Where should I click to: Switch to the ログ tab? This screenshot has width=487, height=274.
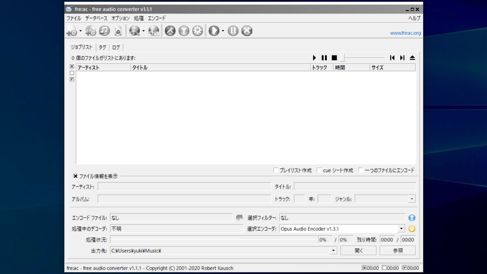[116, 48]
